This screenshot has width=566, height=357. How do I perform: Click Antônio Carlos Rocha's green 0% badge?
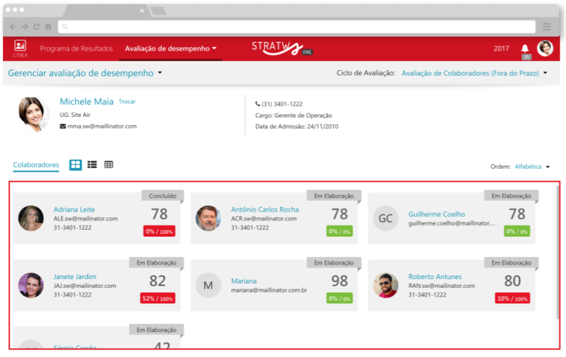pyautogui.click(x=340, y=231)
